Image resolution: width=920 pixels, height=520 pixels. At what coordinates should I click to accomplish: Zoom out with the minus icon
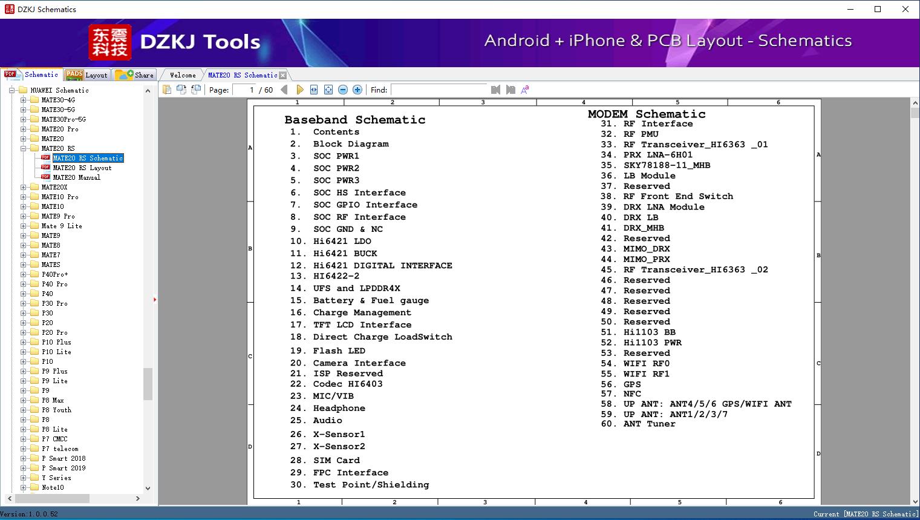pos(343,90)
